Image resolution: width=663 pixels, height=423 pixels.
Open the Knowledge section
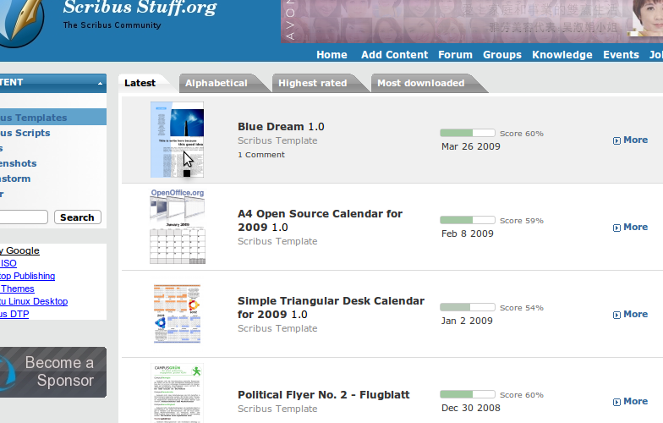click(562, 55)
